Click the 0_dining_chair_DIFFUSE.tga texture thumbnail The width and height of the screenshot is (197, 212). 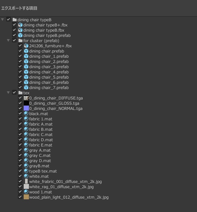(26, 98)
